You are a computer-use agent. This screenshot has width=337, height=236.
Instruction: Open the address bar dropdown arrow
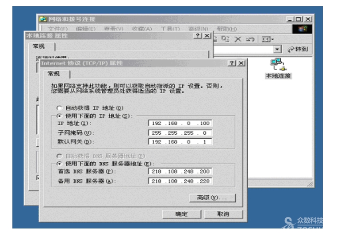pos(277,49)
